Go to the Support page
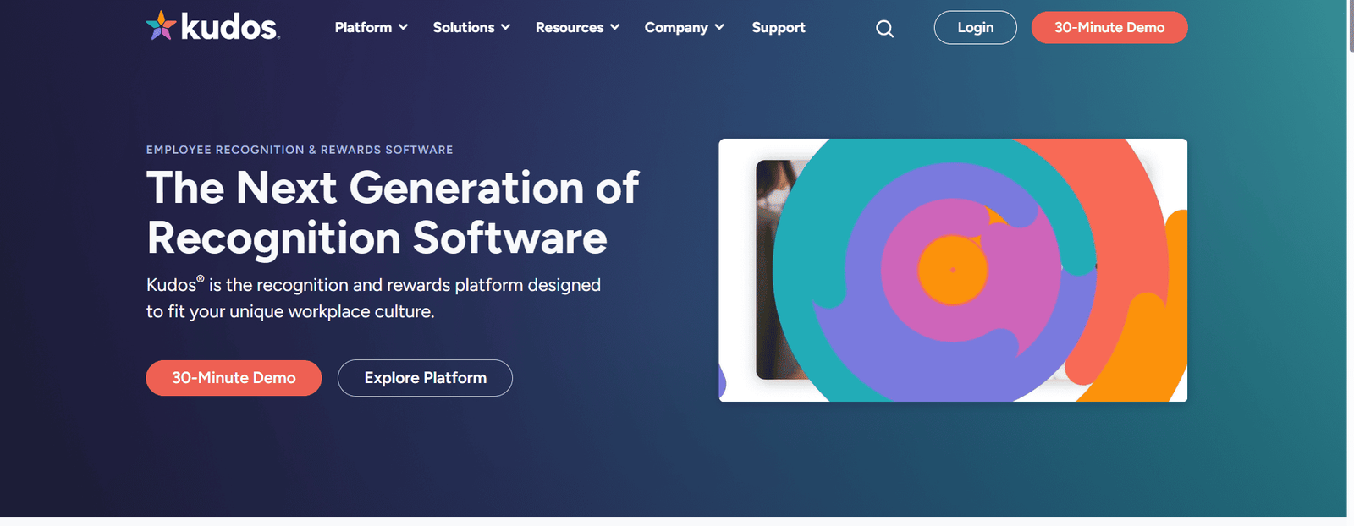Viewport: 1354px width, 526px height. pos(779,27)
